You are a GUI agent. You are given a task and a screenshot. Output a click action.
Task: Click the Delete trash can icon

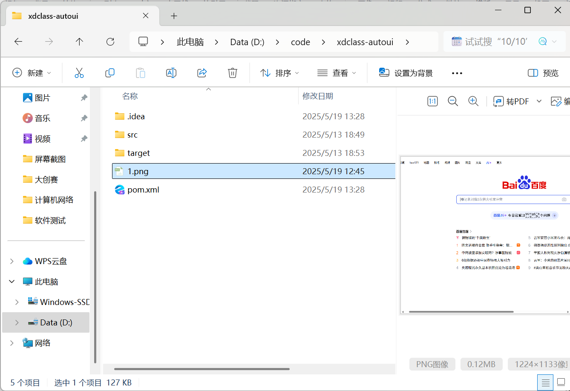(x=233, y=73)
